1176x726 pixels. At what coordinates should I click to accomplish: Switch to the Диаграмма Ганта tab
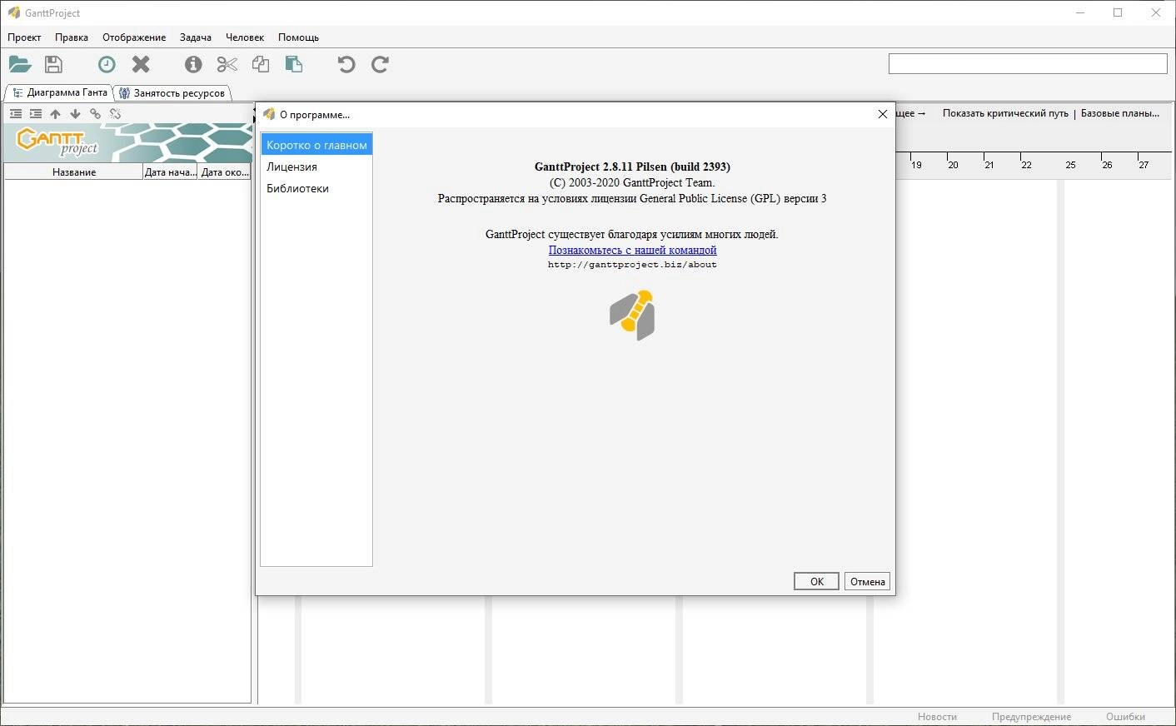[x=59, y=92]
